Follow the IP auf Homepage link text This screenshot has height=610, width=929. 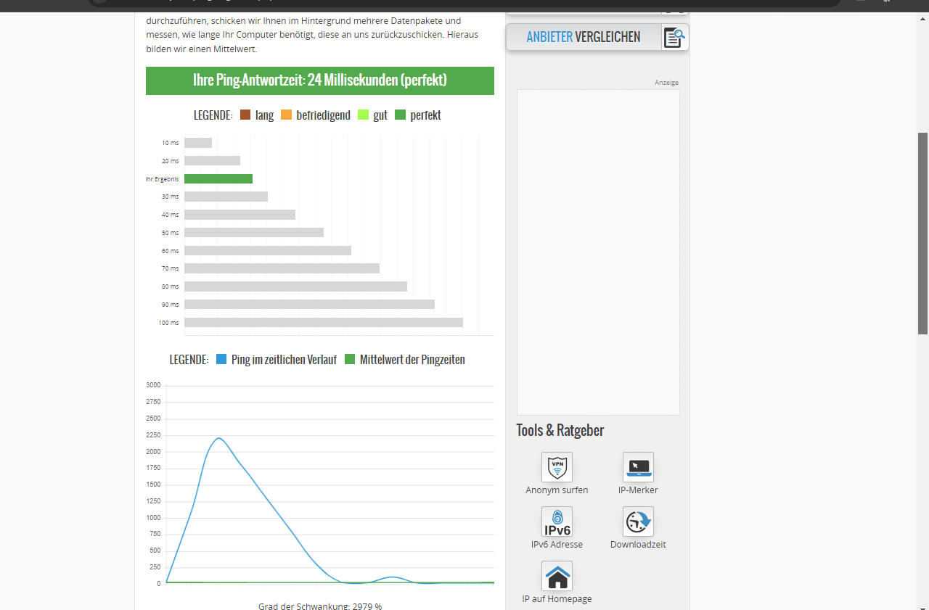pyautogui.click(x=557, y=599)
